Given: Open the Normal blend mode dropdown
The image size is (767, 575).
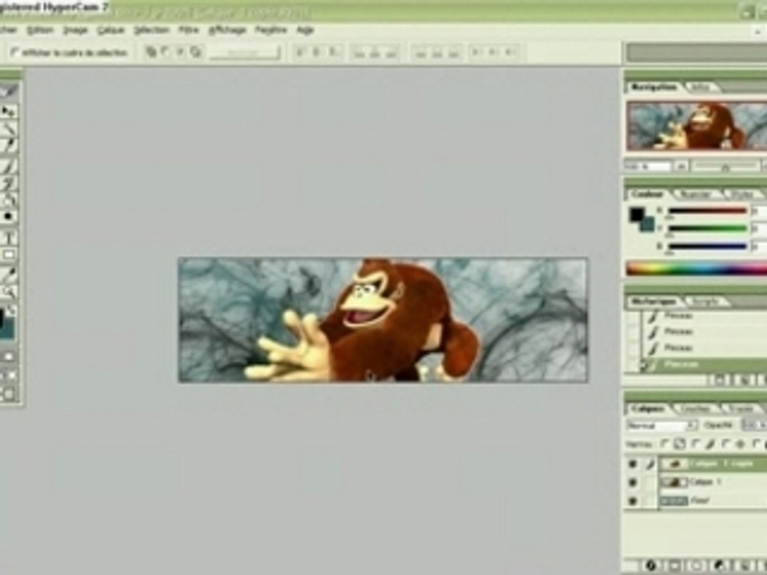Looking at the screenshot, I should click(662, 426).
